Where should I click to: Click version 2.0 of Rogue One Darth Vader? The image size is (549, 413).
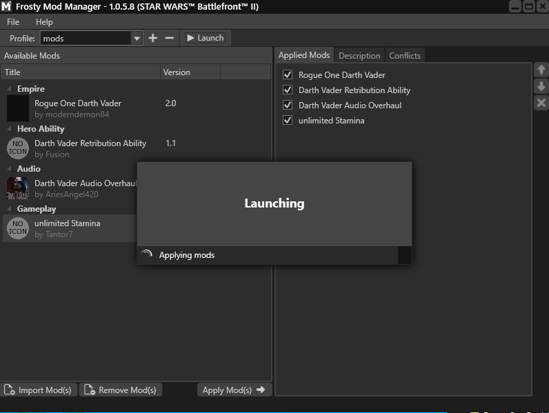[171, 103]
